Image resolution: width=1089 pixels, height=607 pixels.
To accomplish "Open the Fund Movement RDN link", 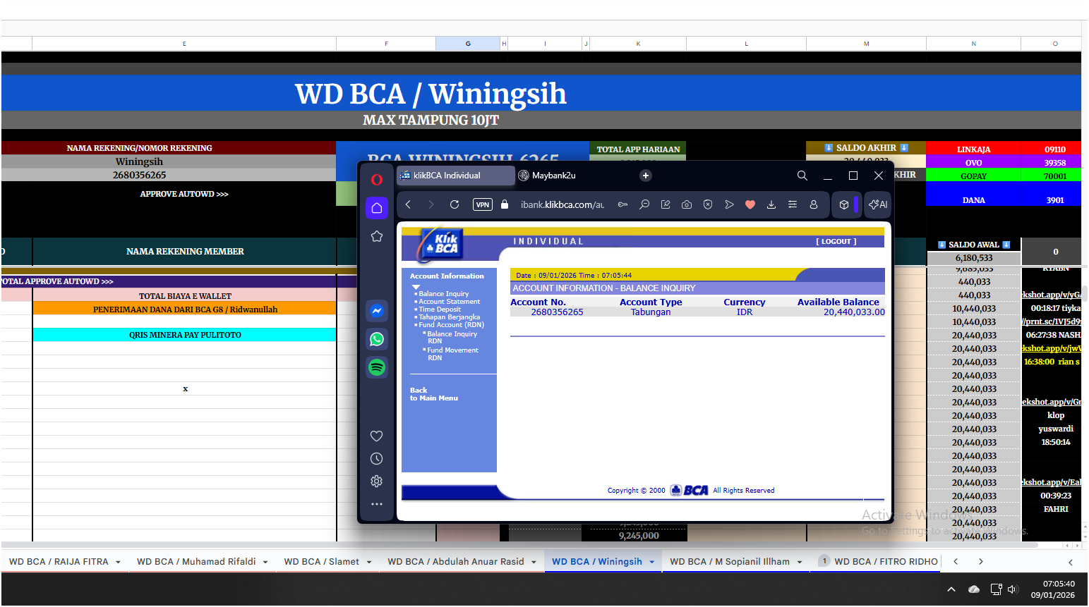I will tap(452, 354).
